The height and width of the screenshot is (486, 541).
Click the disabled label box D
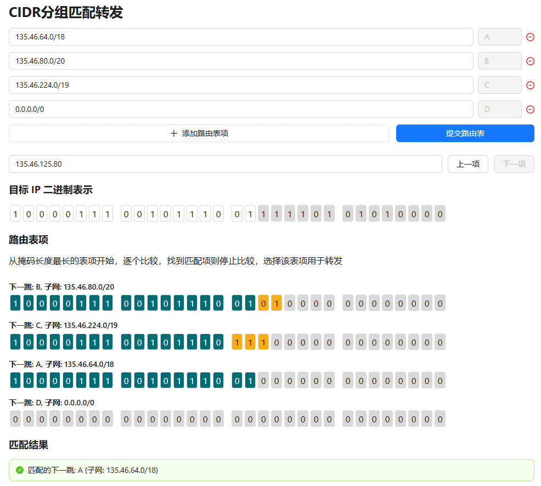click(x=499, y=109)
